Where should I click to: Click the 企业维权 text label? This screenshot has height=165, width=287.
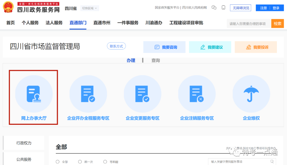[x=251, y=118]
